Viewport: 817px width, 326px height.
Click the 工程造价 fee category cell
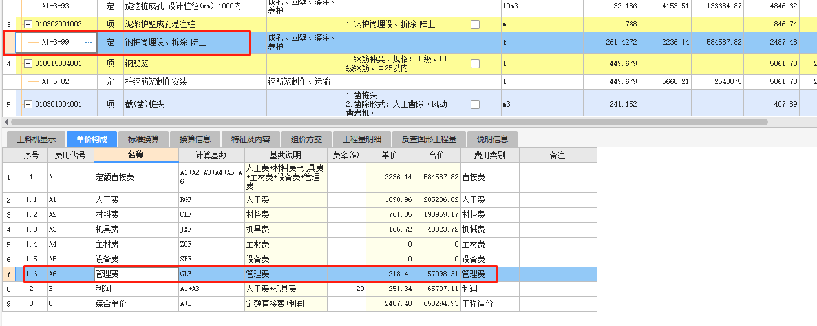coord(489,304)
